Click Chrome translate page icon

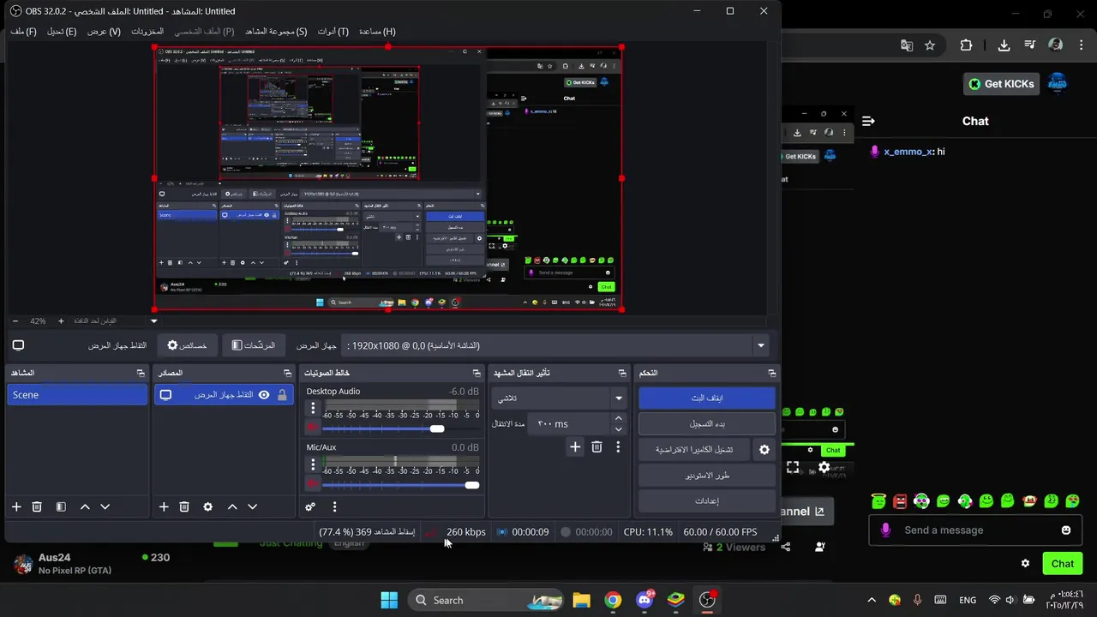click(907, 45)
